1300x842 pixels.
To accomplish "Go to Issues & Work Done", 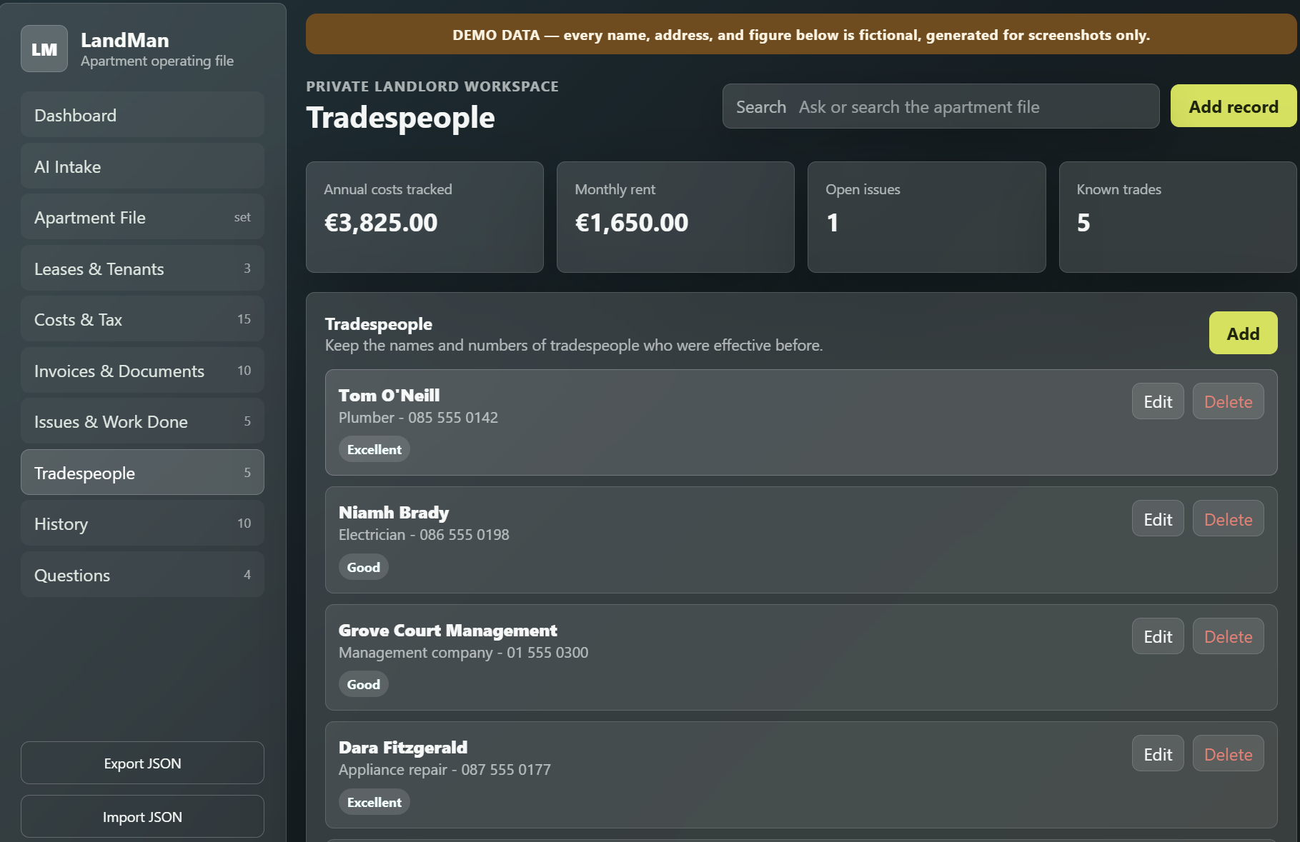I will [x=142, y=421].
